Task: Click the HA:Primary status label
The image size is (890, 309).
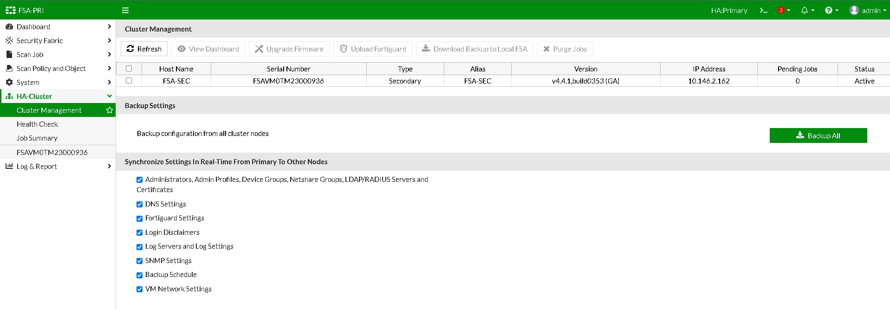Action: (x=729, y=10)
